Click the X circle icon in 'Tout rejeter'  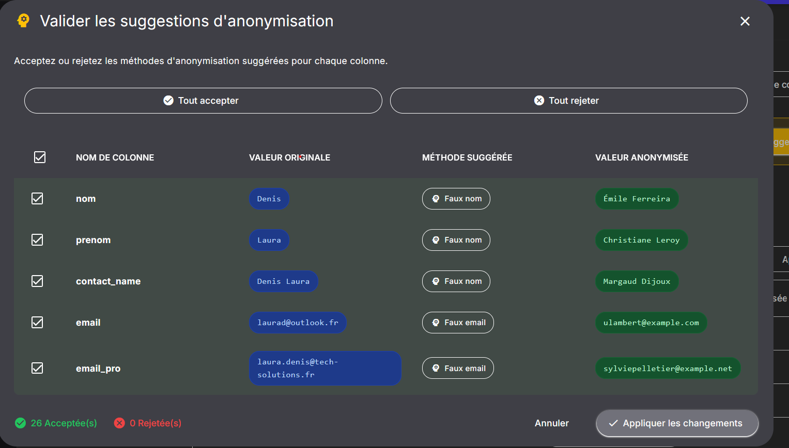click(539, 101)
